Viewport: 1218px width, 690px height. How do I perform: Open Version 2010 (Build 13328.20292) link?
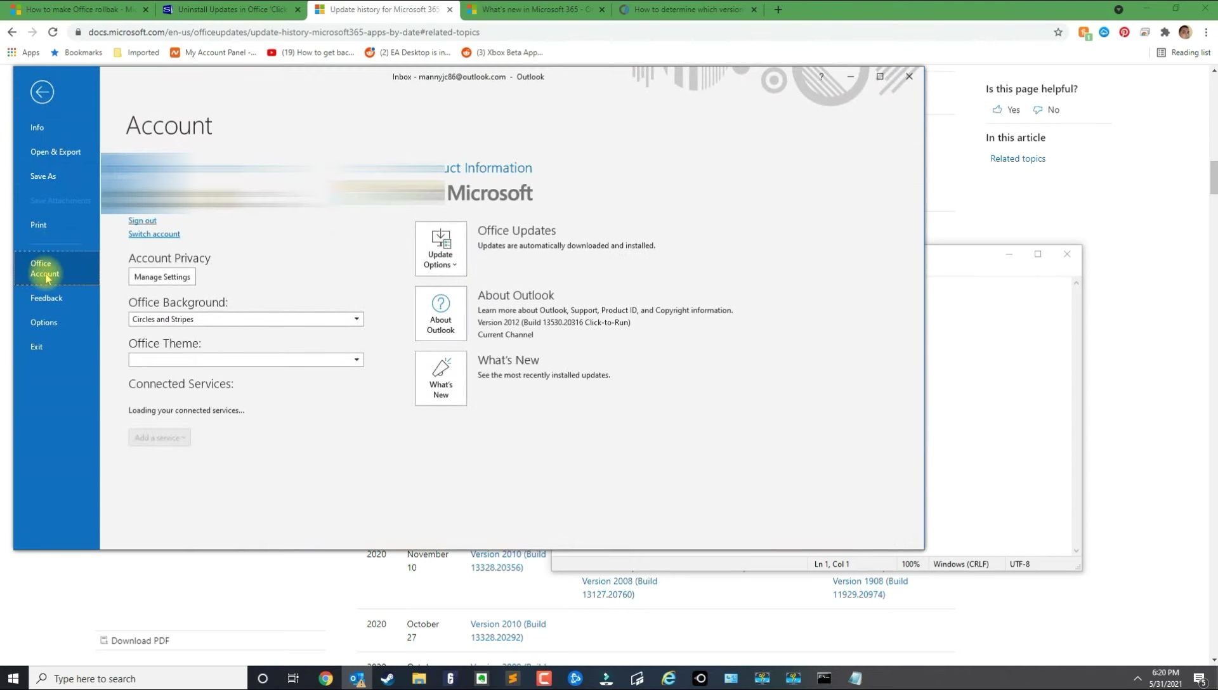pos(507,630)
